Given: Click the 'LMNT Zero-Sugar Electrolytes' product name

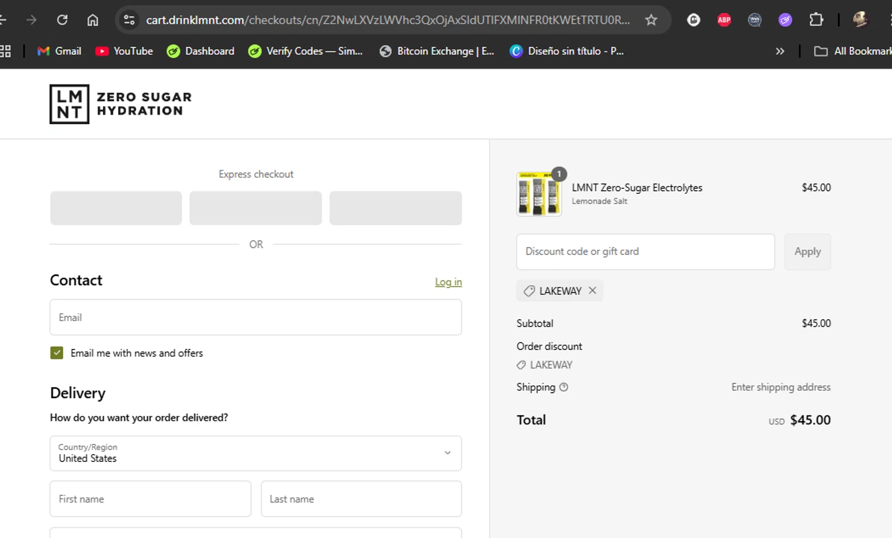Looking at the screenshot, I should (x=637, y=188).
